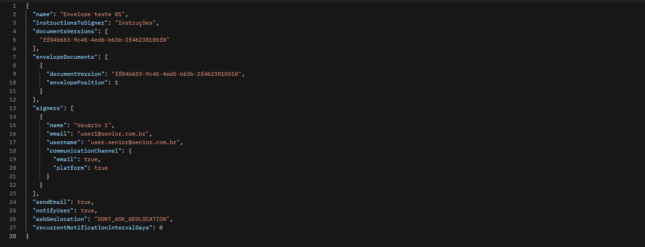
Task: Click line number 28 in gutter
Action: [13, 236]
